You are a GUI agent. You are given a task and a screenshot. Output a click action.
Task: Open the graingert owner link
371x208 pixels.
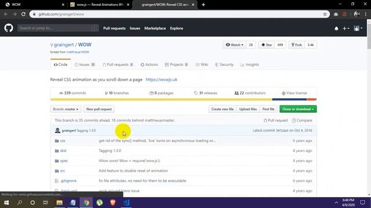(x=64, y=44)
